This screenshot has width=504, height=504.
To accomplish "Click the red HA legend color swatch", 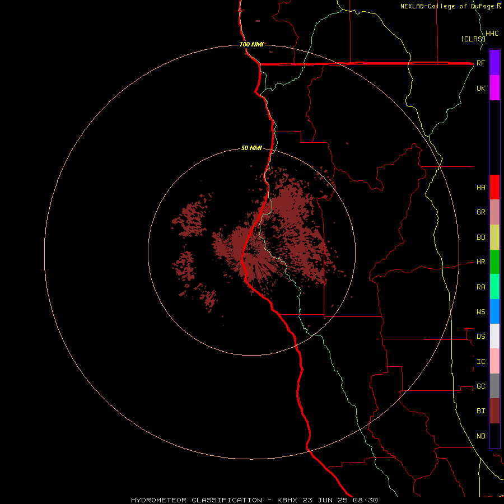I will pos(494,187).
